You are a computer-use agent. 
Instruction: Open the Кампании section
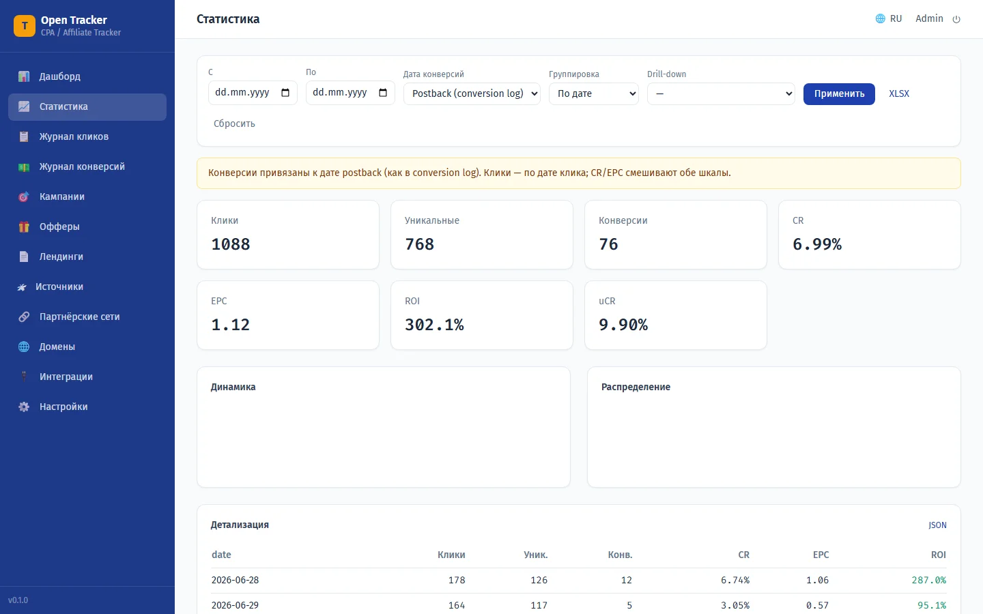pyautogui.click(x=87, y=196)
